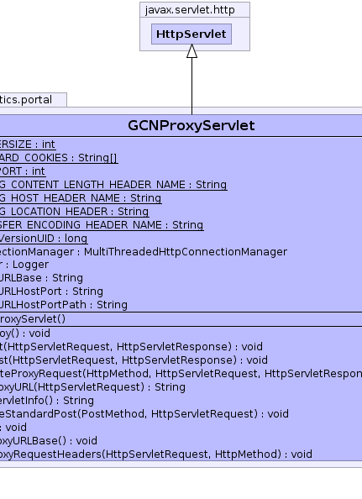Click the StandardPost(PostMethod, HttpServletRequest) method

tap(144, 413)
